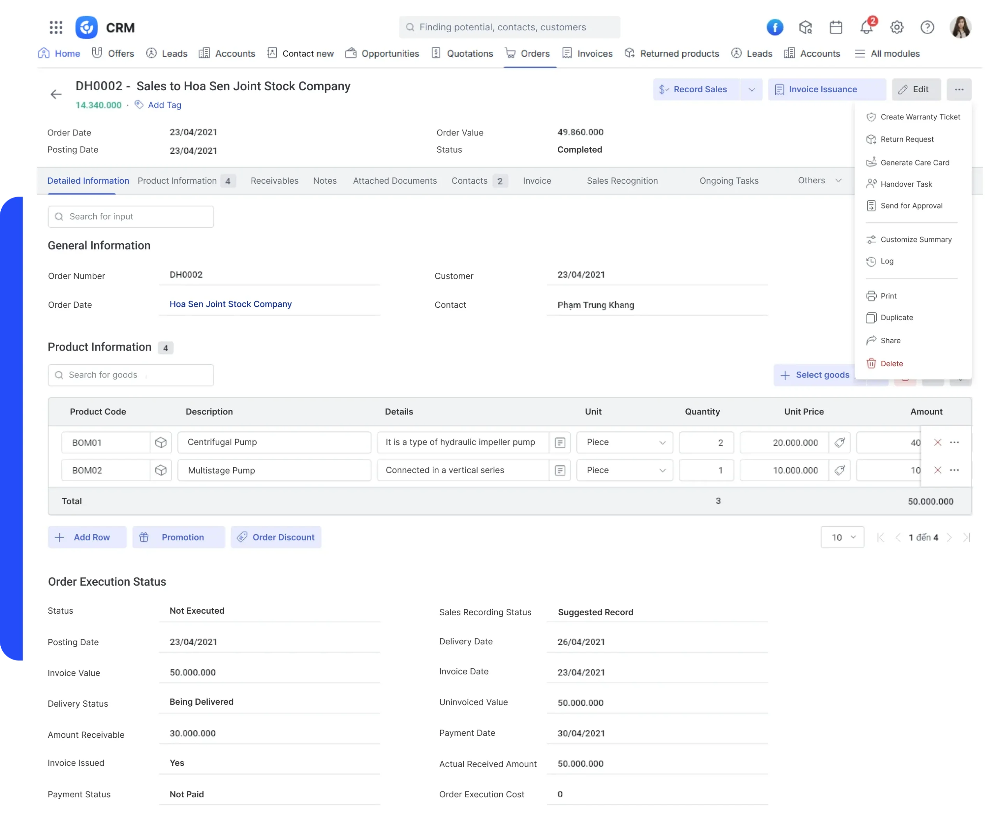Click the Orders cart icon in navigation
The height and width of the screenshot is (830, 997).
(x=511, y=53)
